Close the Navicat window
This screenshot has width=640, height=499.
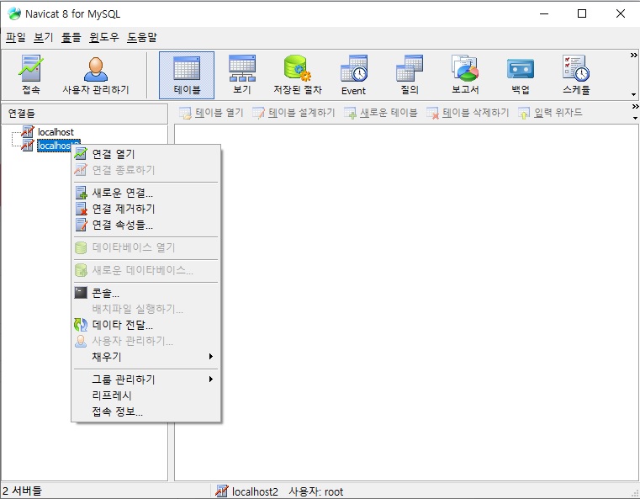click(621, 13)
